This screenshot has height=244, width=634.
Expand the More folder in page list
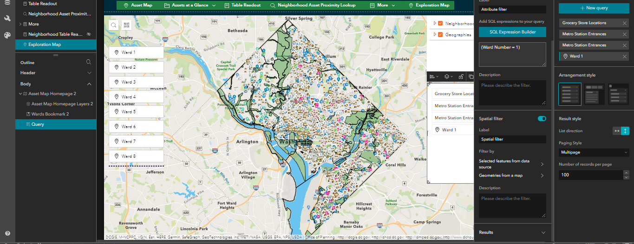(20, 24)
